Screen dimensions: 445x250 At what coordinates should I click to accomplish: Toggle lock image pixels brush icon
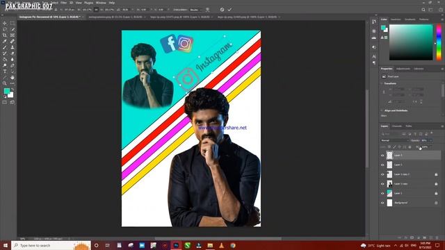click(x=394, y=147)
